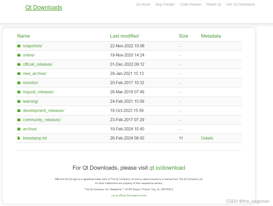The width and height of the screenshot is (273, 206).
Task: Open the development_releases/ directory link
Action: pyautogui.click(x=44, y=111)
